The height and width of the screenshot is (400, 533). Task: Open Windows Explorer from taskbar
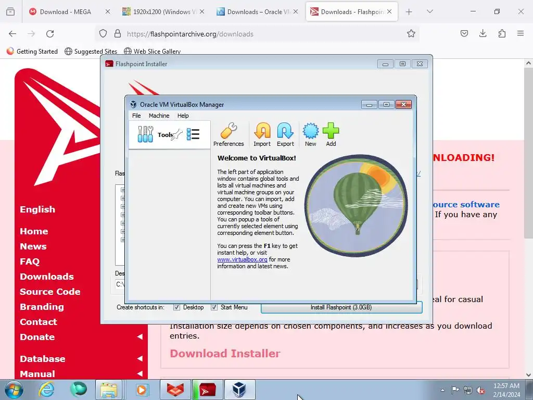tap(109, 390)
